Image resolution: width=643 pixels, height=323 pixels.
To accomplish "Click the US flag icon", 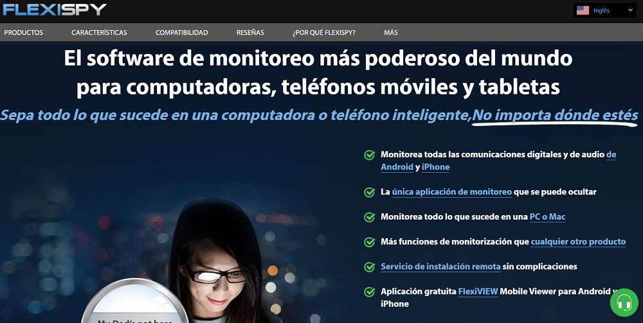I will [x=583, y=11].
